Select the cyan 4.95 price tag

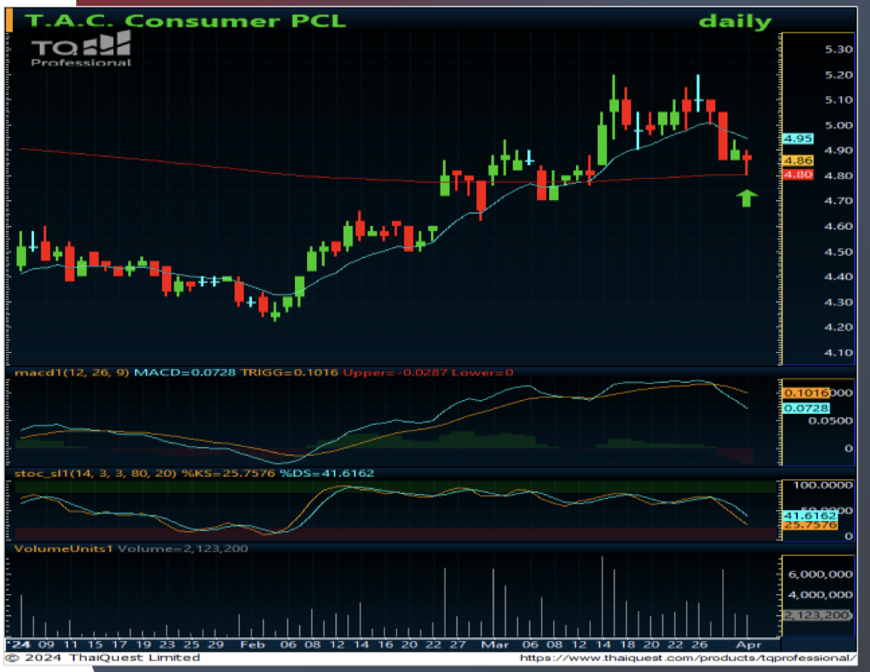point(798,138)
